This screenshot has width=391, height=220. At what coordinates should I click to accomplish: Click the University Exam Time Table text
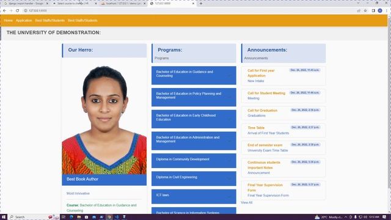tap(268, 150)
